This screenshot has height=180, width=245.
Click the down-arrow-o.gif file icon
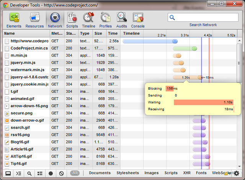tap(7, 121)
